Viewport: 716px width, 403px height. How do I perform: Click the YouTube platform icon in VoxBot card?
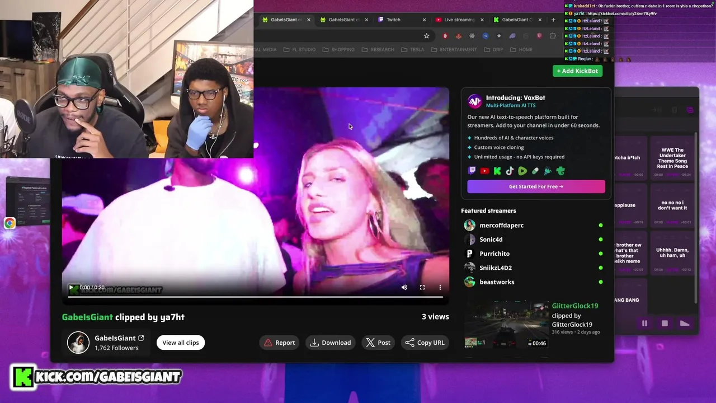tap(484, 171)
